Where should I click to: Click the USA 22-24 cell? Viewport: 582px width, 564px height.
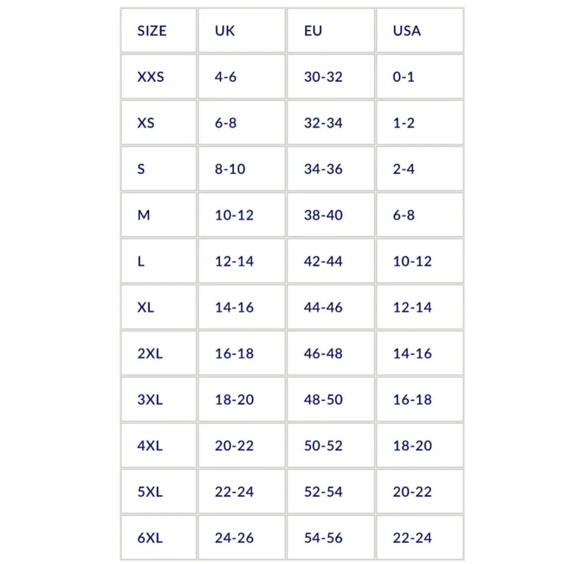(x=420, y=538)
